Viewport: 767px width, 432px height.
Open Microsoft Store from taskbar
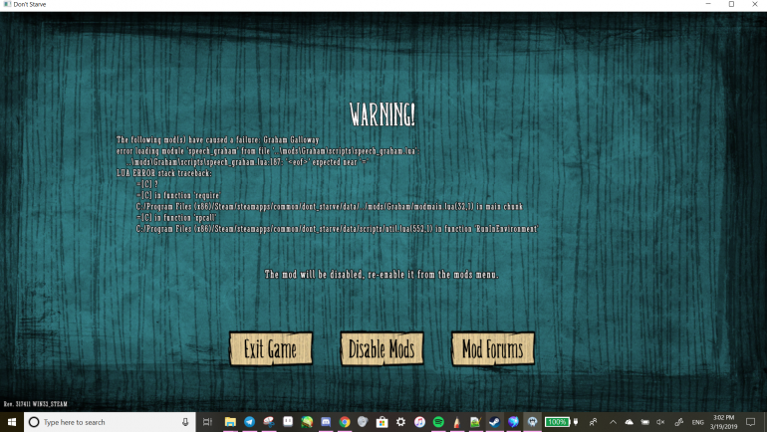[383, 422]
